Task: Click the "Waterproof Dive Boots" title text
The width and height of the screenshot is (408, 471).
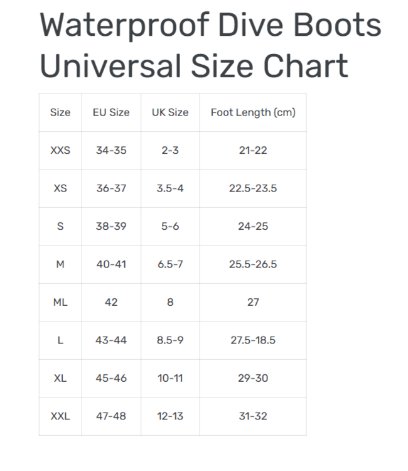Action: [210, 25]
